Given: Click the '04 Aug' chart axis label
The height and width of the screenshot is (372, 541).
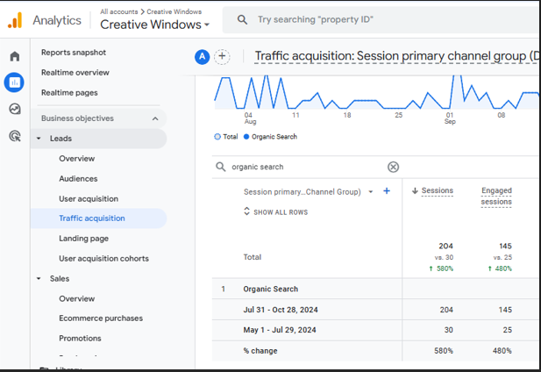Looking at the screenshot, I should pos(250,118).
